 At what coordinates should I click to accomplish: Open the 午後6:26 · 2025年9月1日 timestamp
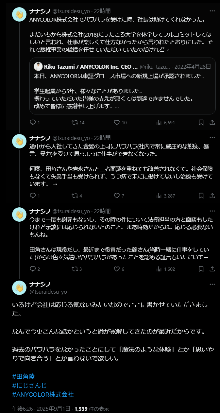(x=41, y=409)
